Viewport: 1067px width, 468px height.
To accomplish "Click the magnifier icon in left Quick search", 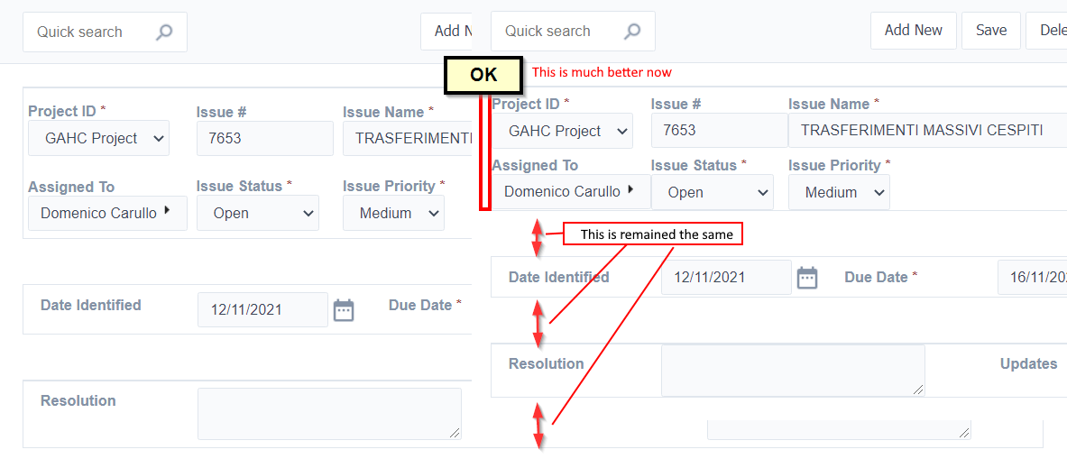I will 164,32.
